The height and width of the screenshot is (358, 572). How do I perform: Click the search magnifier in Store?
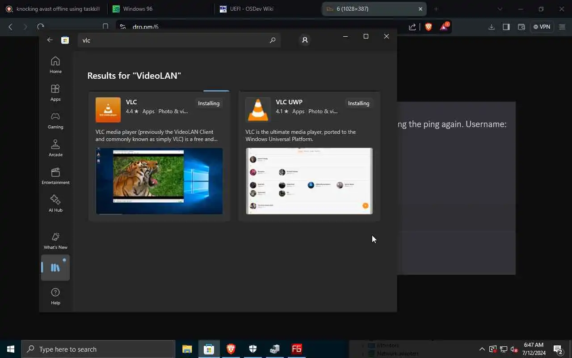273,40
